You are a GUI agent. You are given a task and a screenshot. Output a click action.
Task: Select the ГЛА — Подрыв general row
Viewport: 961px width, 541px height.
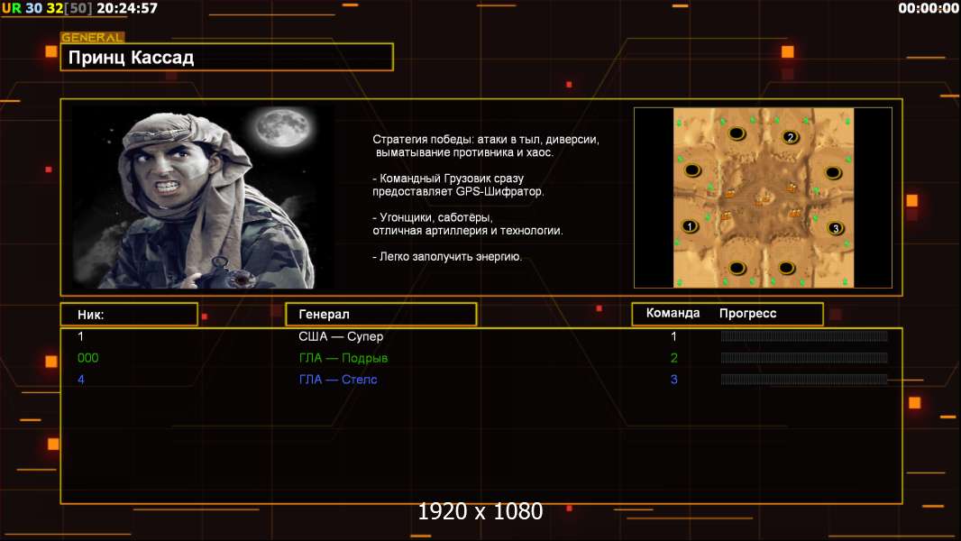tap(343, 358)
